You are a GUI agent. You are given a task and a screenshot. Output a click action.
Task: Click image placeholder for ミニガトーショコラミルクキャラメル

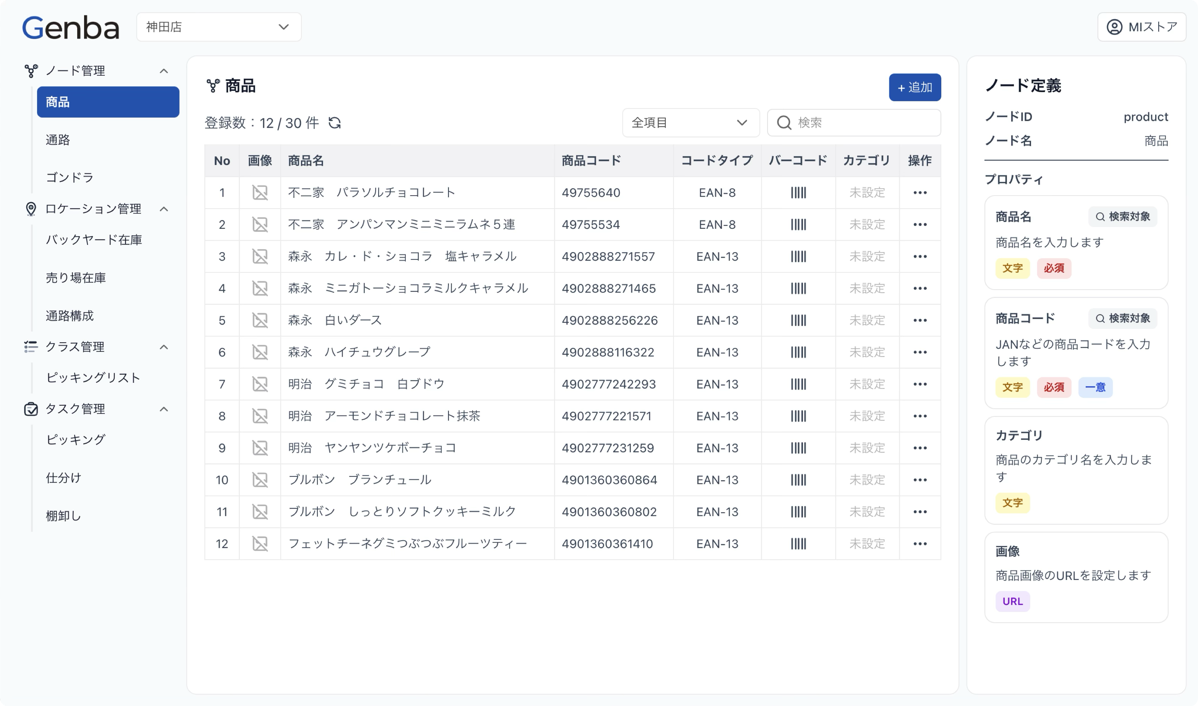(260, 288)
